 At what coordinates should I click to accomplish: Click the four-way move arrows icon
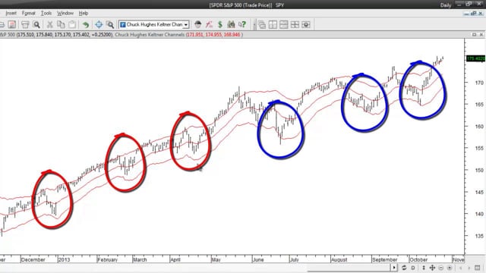432,268
